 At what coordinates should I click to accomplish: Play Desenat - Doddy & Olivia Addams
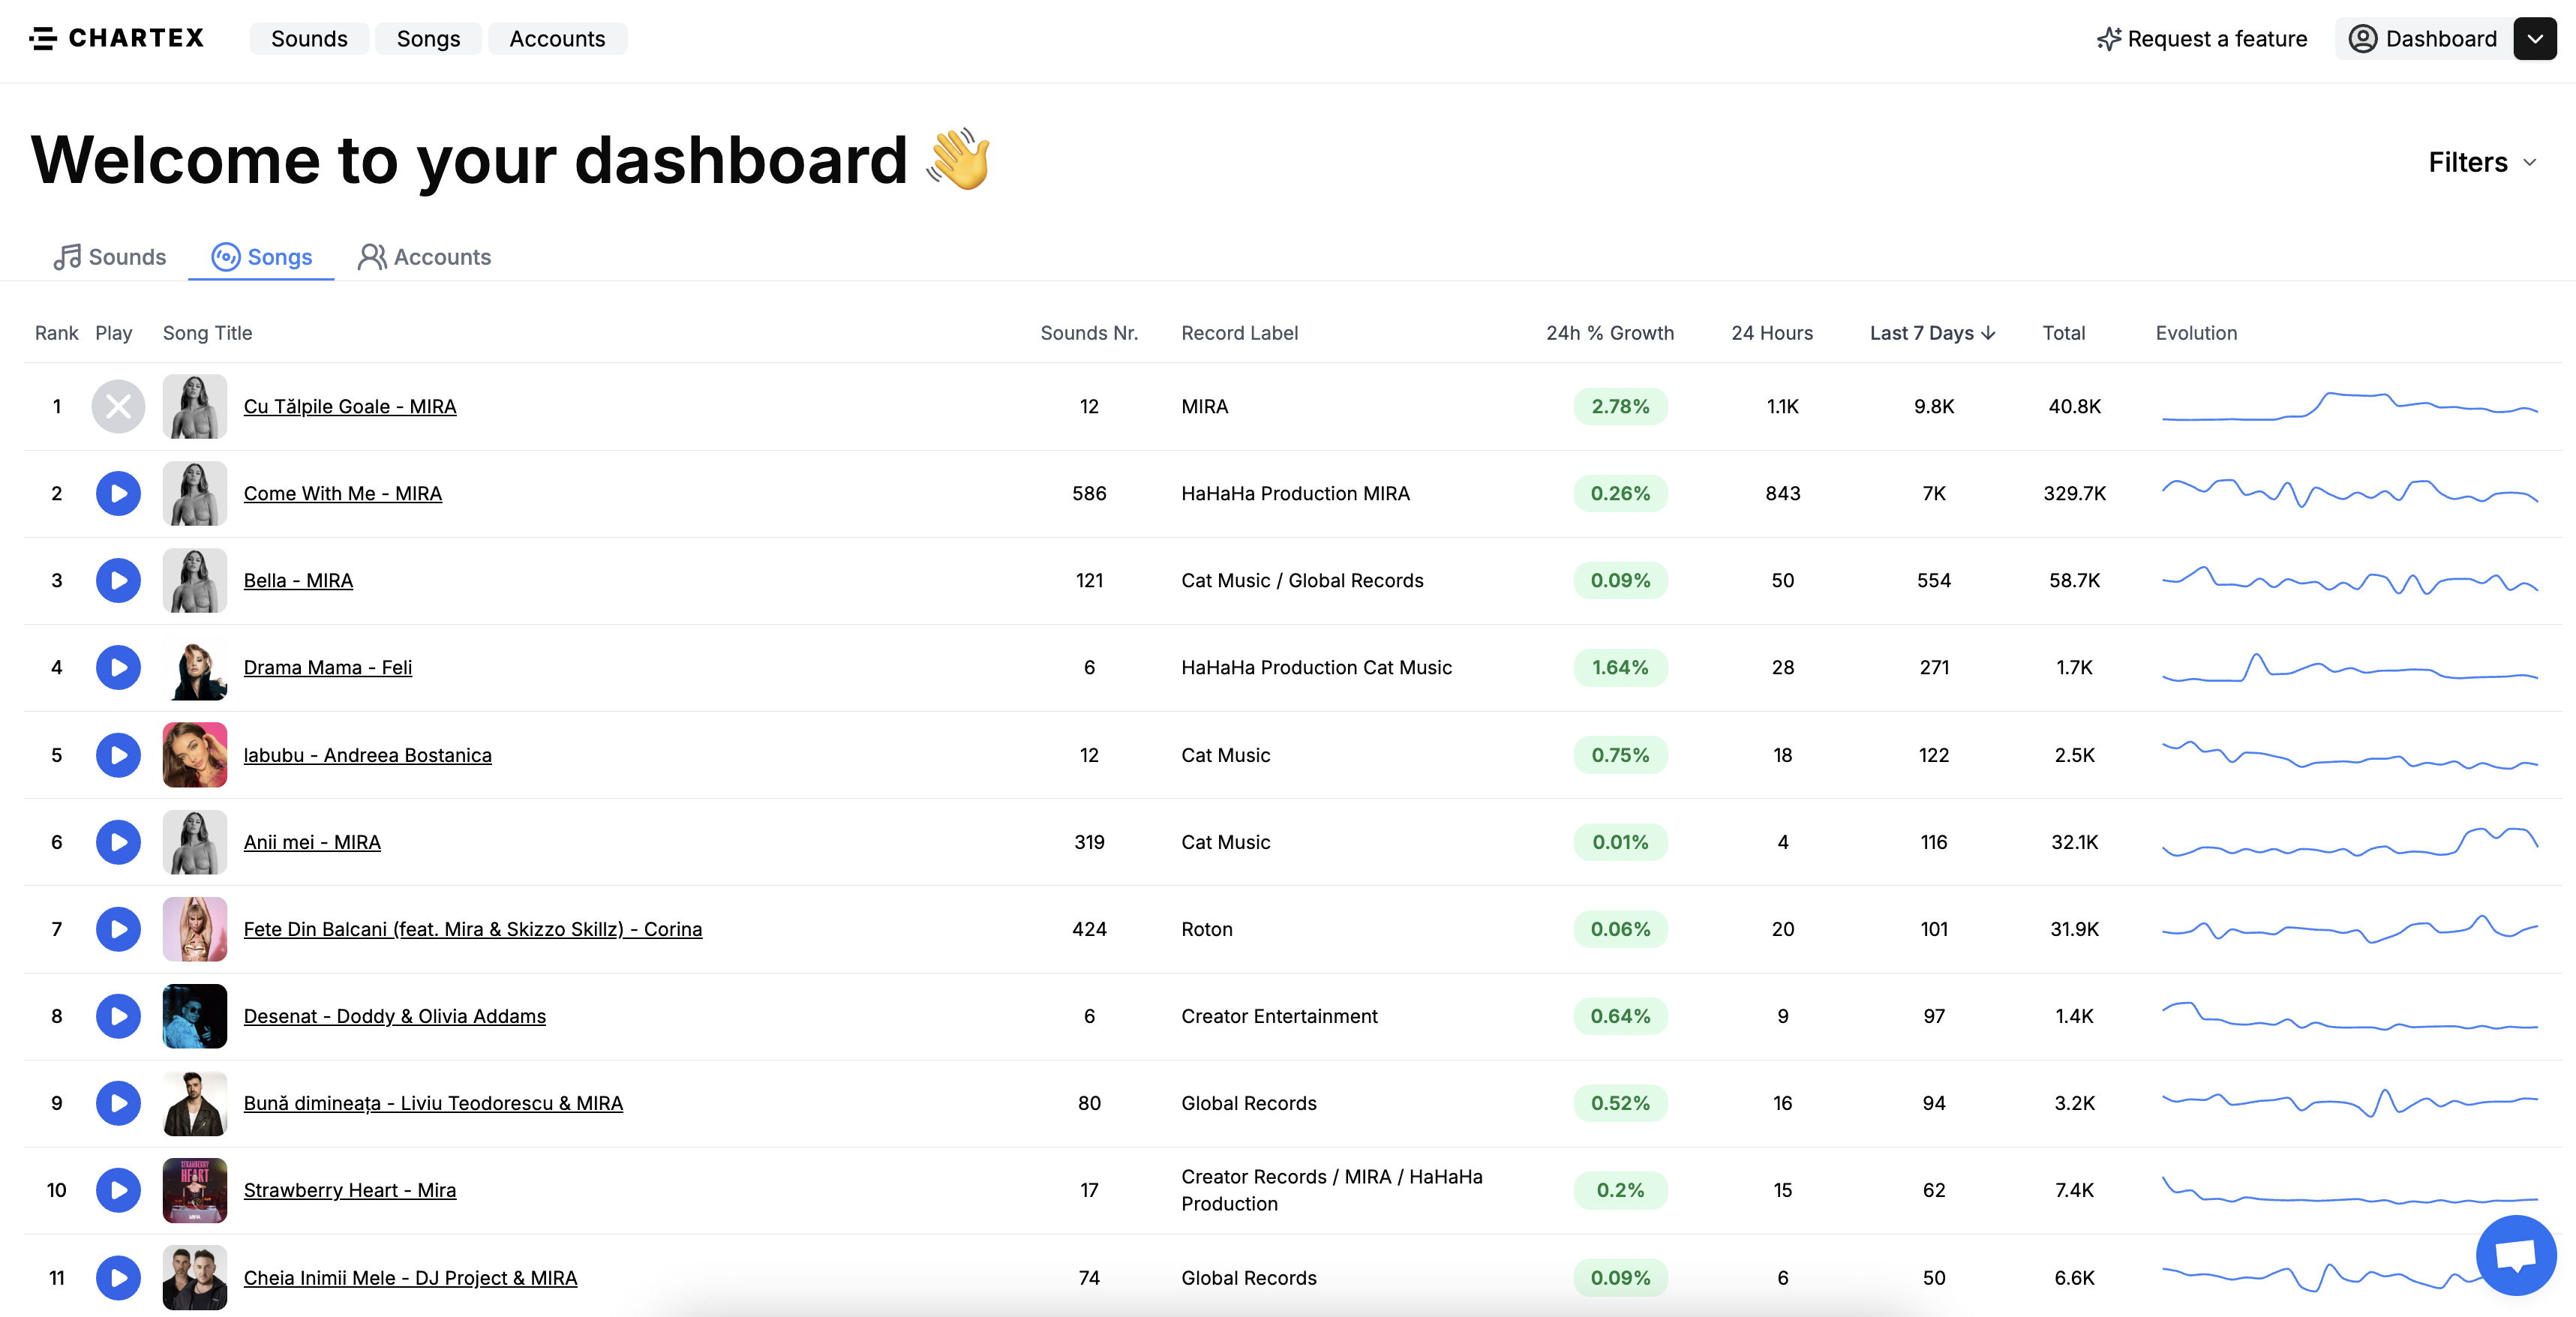(x=118, y=1016)
